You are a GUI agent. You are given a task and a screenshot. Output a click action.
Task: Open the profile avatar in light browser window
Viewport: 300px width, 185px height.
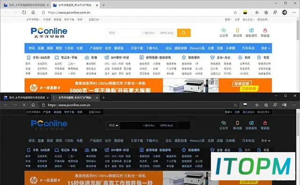coord(285,13)
